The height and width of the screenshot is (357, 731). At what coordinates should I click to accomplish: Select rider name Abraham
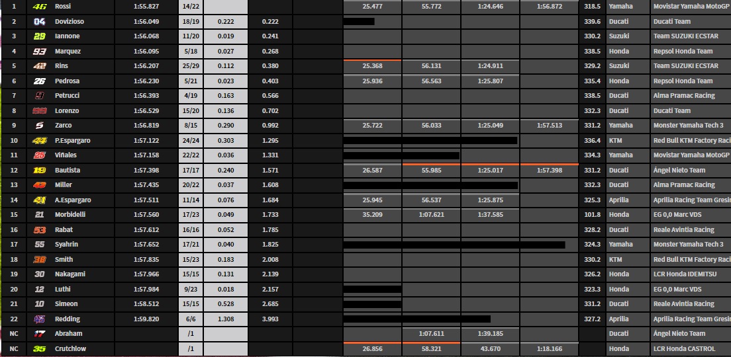69,333
